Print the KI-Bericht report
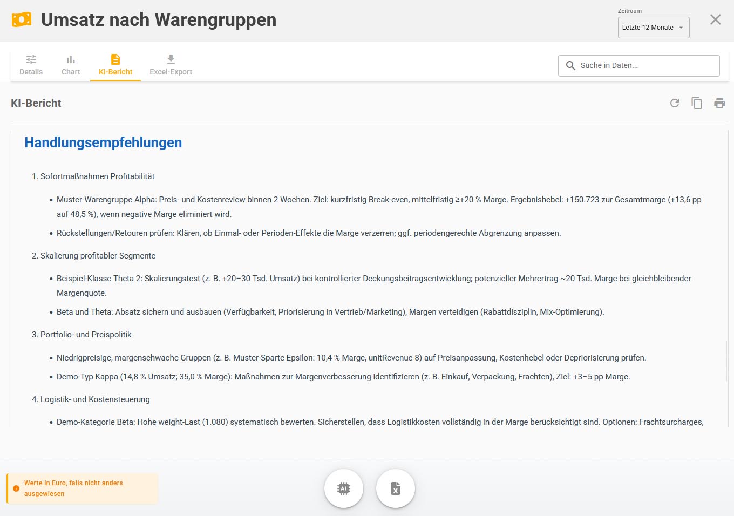This screenshot has width=734, height=516. pyautogui.click(x=719, y=103)
